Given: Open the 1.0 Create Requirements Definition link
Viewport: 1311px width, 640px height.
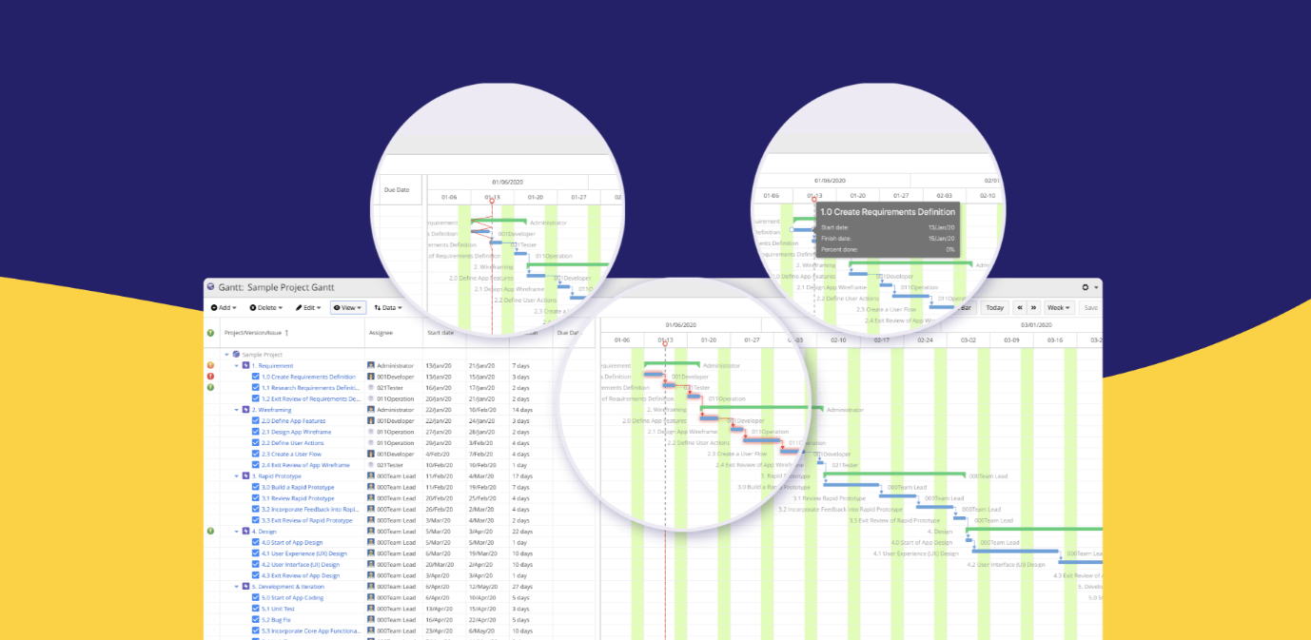Looking at the screenshot, I should pos(308,377).
